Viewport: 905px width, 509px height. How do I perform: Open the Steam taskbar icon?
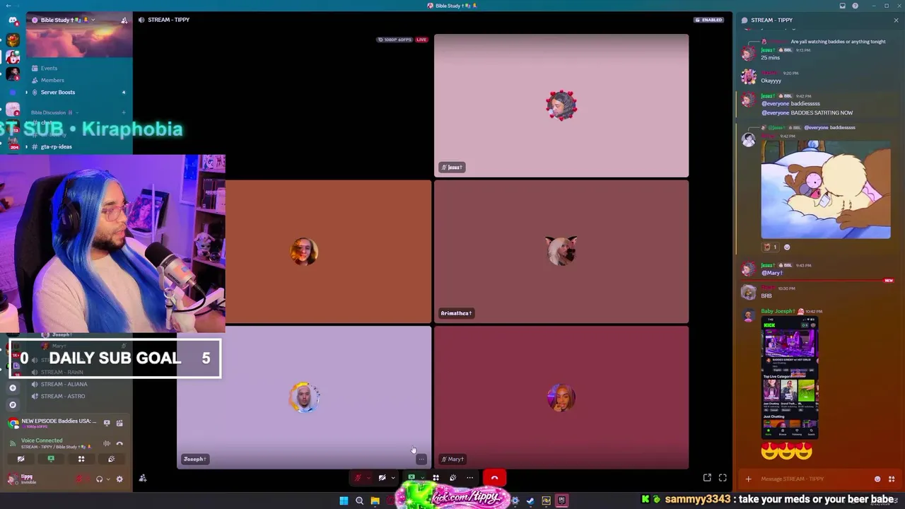530,501
